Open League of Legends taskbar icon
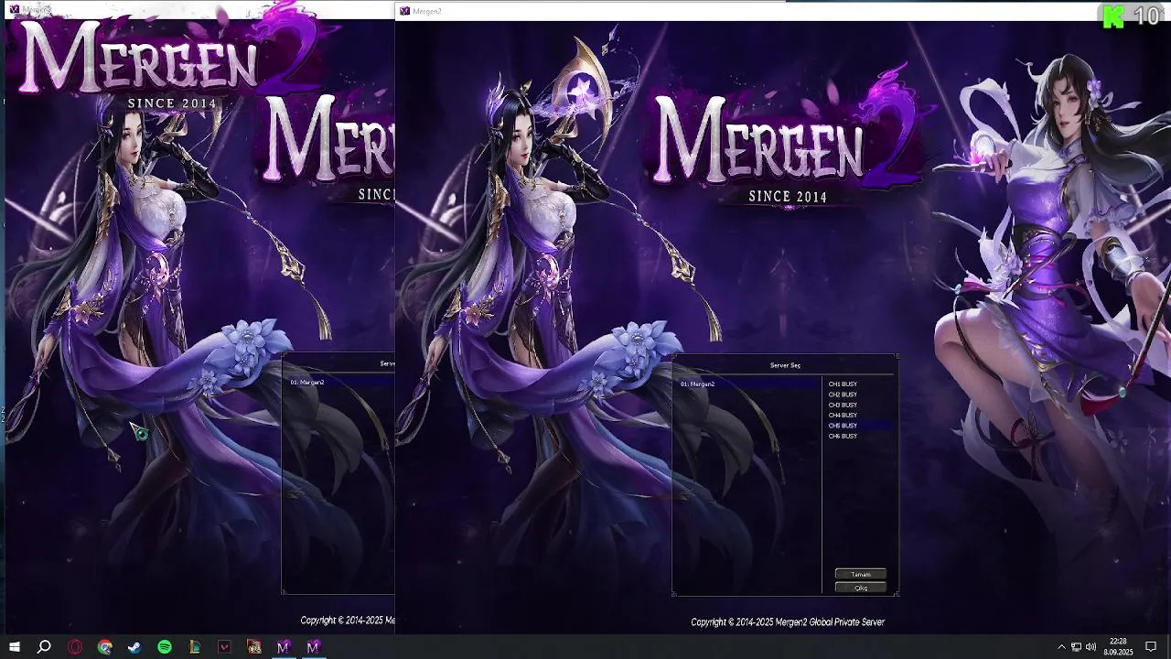This screenshot has width=1171, height=659. (x=194, y=647)
